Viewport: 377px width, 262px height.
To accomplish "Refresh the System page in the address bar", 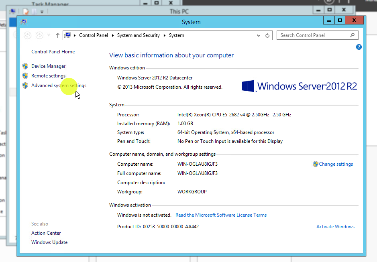I will [267, 35].
